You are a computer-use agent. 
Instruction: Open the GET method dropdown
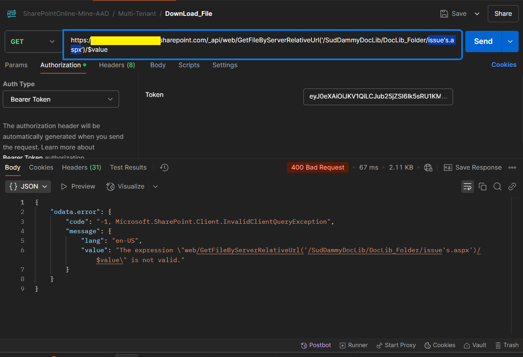click(32, 42)
